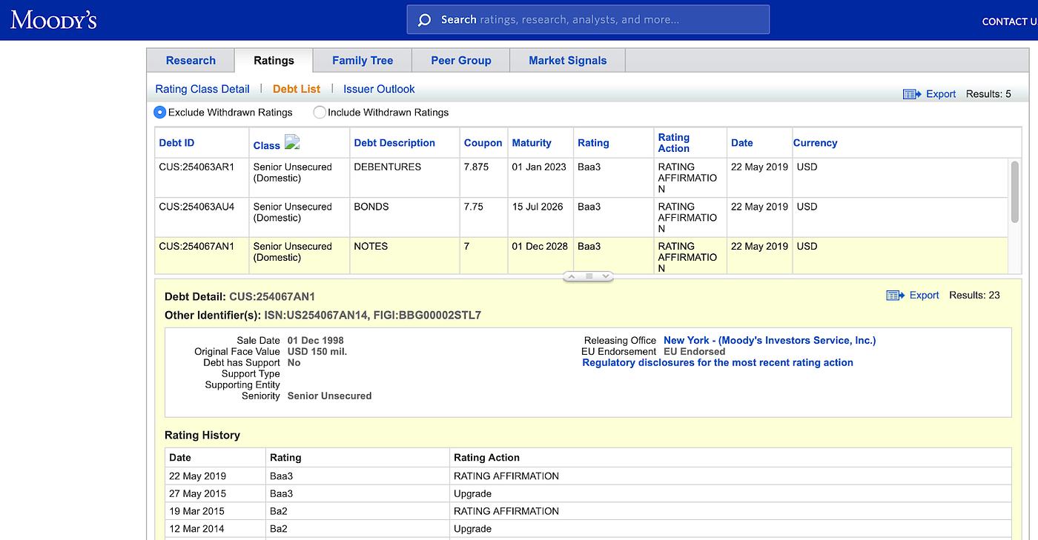1038x540 pixels.
Task: Click the magnifier icon in the search bar
Action: pos(424,20)
